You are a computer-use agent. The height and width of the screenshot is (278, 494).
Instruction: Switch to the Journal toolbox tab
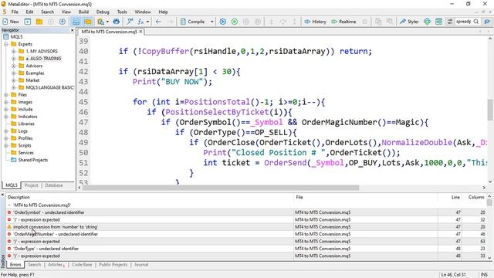(141, 265)
